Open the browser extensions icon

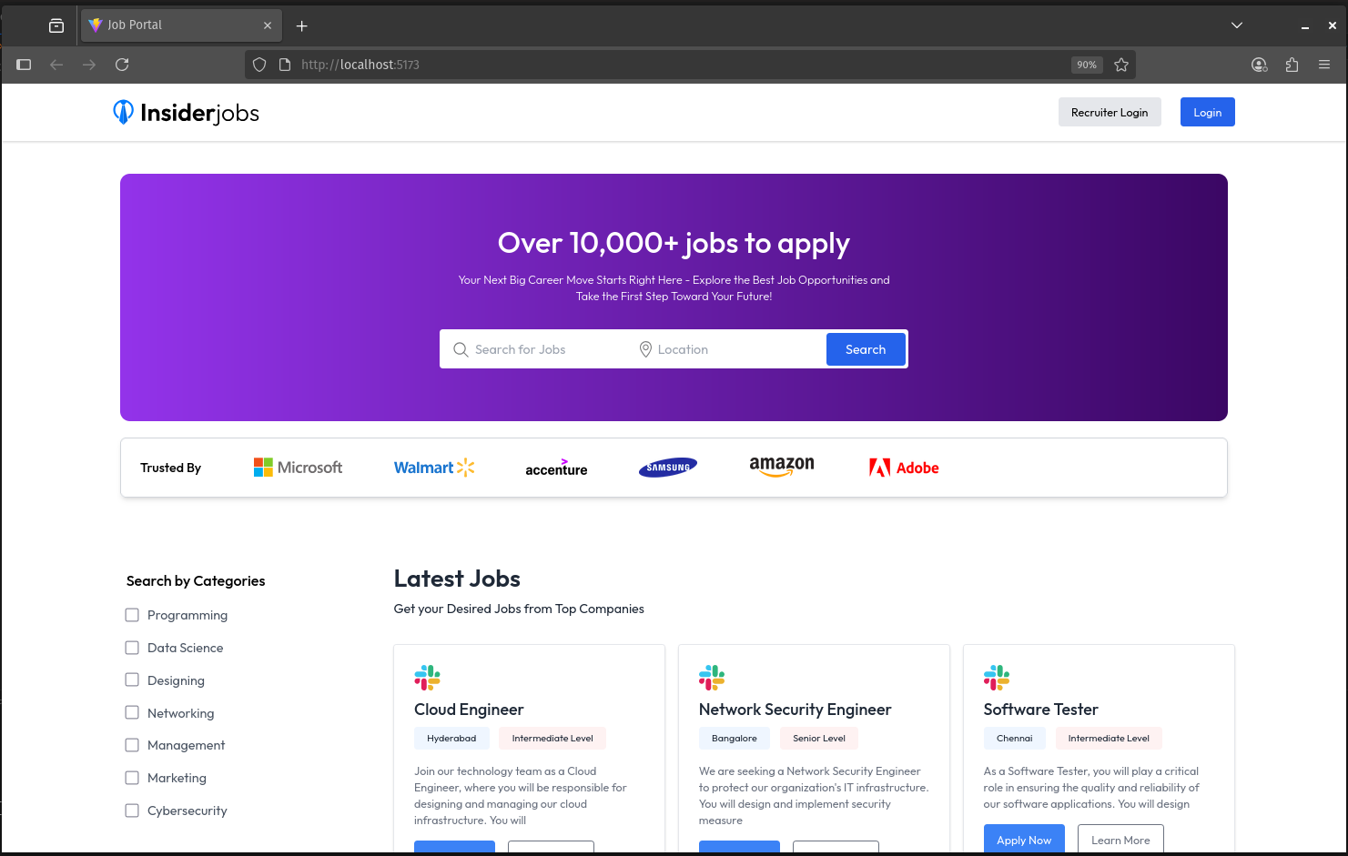(x=1292, y=65)
